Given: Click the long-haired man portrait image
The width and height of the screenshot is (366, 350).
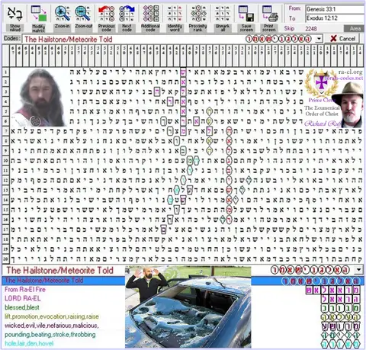Looking at the screenshot, I should (x=39, y=98).
